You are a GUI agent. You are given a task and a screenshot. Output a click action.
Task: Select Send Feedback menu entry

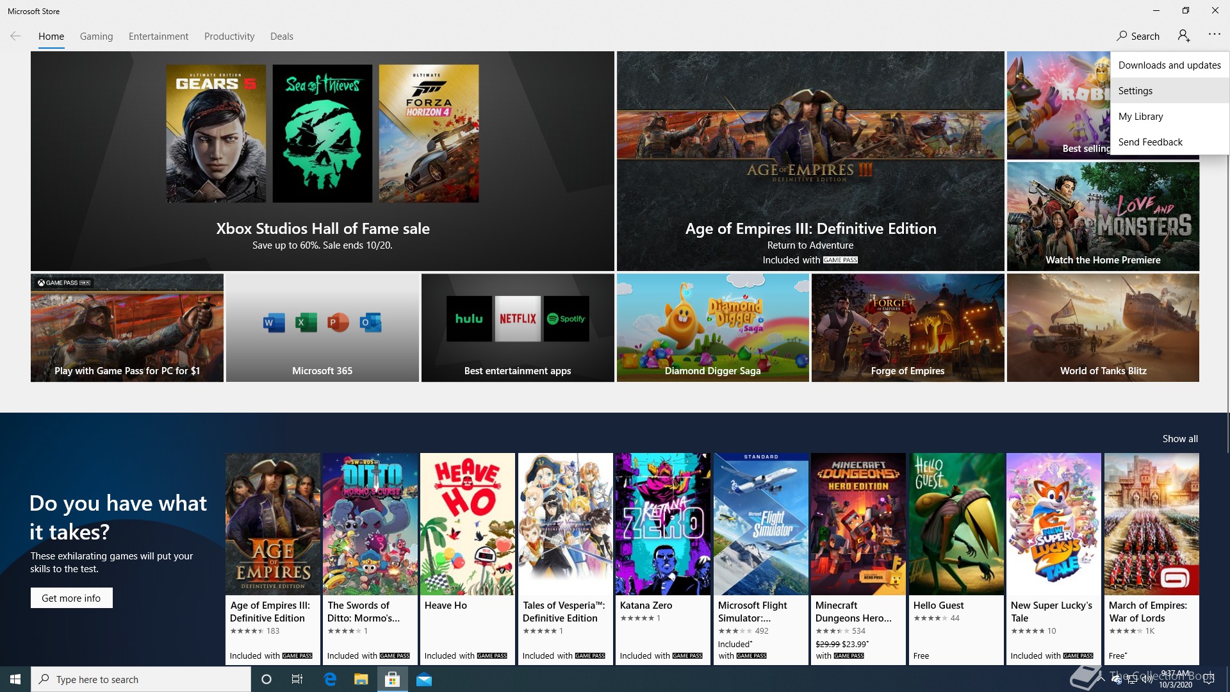[1170, 142]
